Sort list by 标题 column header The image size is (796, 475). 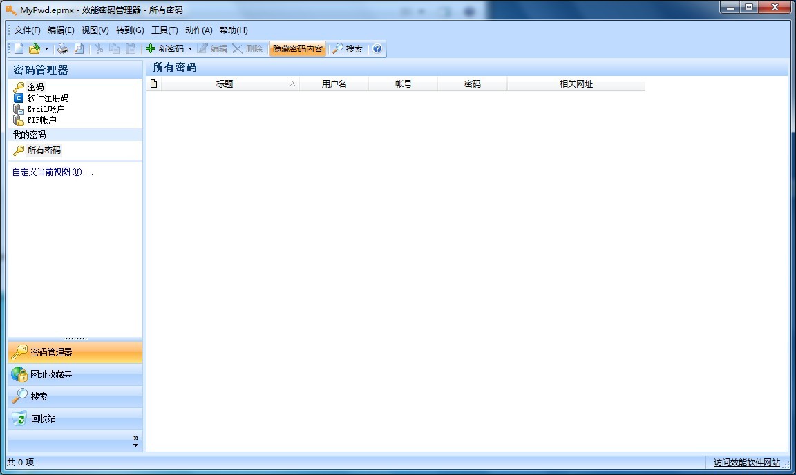(225, 84)
